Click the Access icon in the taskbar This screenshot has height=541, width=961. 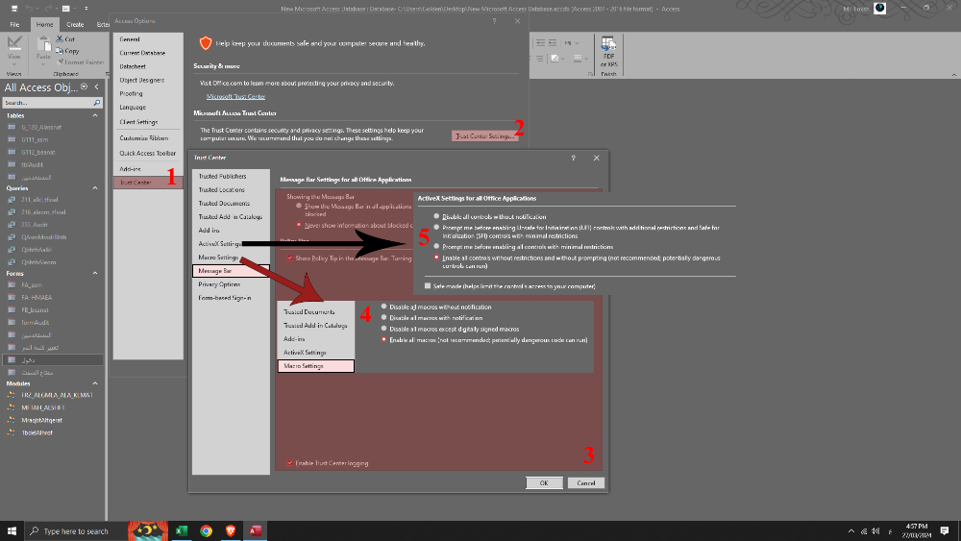point(255,530)
